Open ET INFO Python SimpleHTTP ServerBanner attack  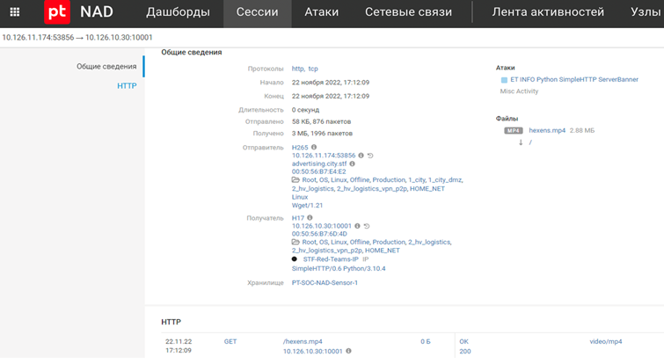(574, 79)
